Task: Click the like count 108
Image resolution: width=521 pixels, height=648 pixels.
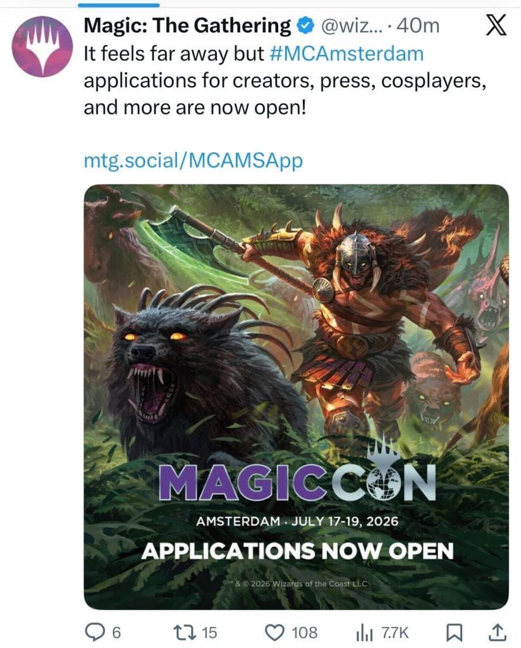Action: tap(305, 633)
